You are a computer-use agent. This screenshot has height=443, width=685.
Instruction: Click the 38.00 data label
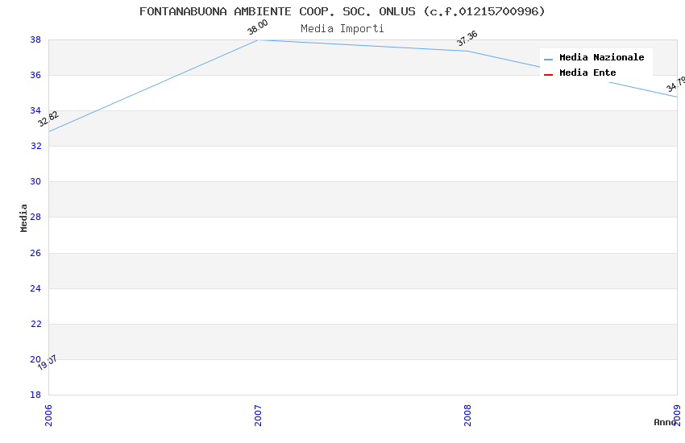click(257, 27)
